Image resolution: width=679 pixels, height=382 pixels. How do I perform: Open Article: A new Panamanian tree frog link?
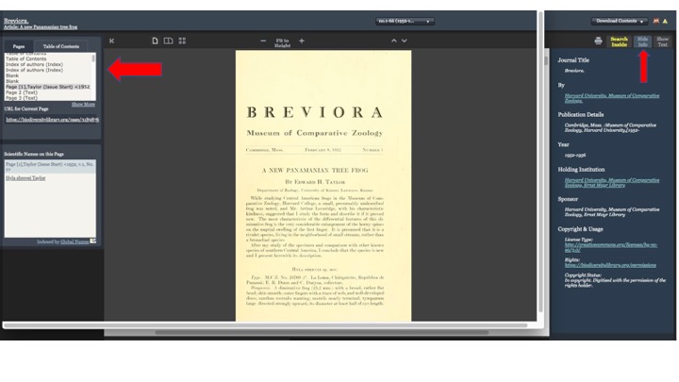point(41,26)
